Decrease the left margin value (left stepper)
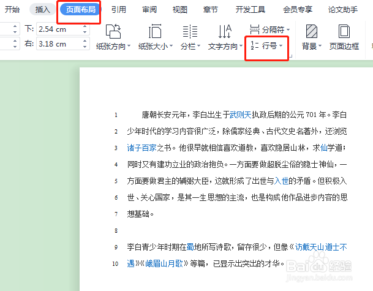Image resolution: width=373 pixels, height=291 pixels. (15, 47)
